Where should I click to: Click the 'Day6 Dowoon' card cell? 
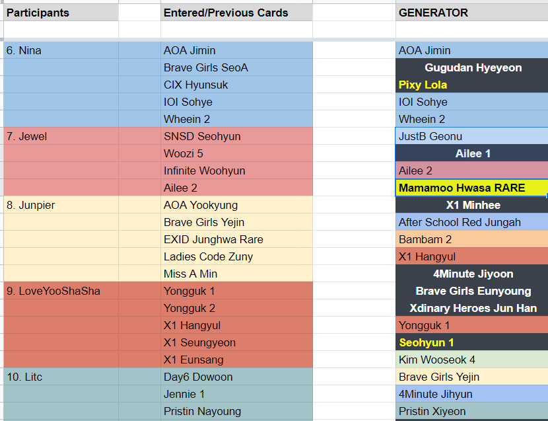point(236,377)
